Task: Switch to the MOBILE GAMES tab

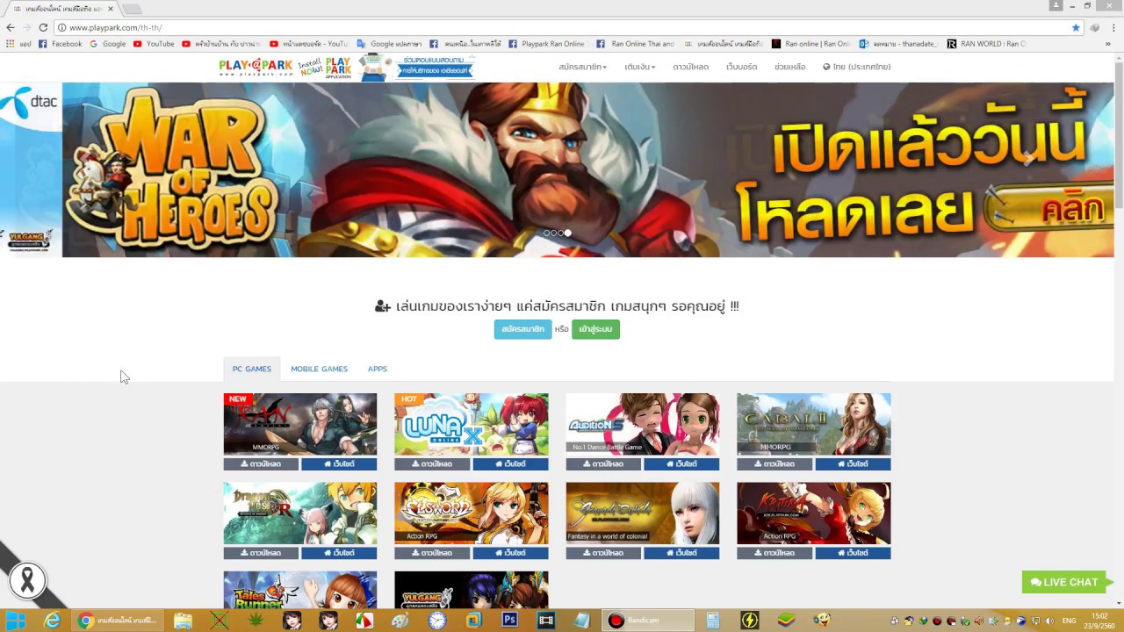Action: 319,369
